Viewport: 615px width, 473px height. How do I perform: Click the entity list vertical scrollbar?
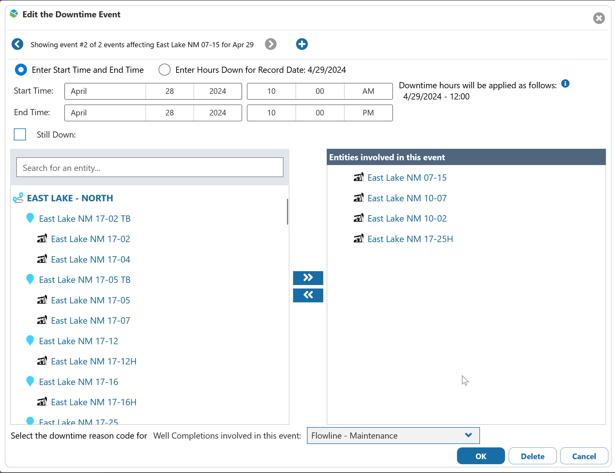click(287, 212)
